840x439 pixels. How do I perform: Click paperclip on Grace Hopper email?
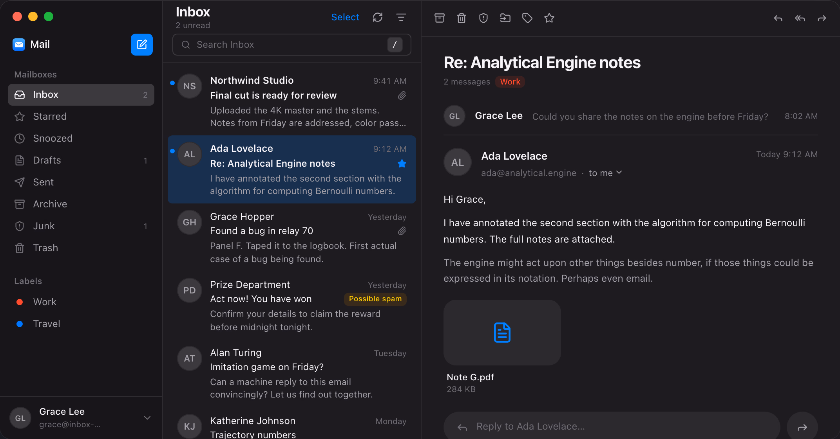402,231
